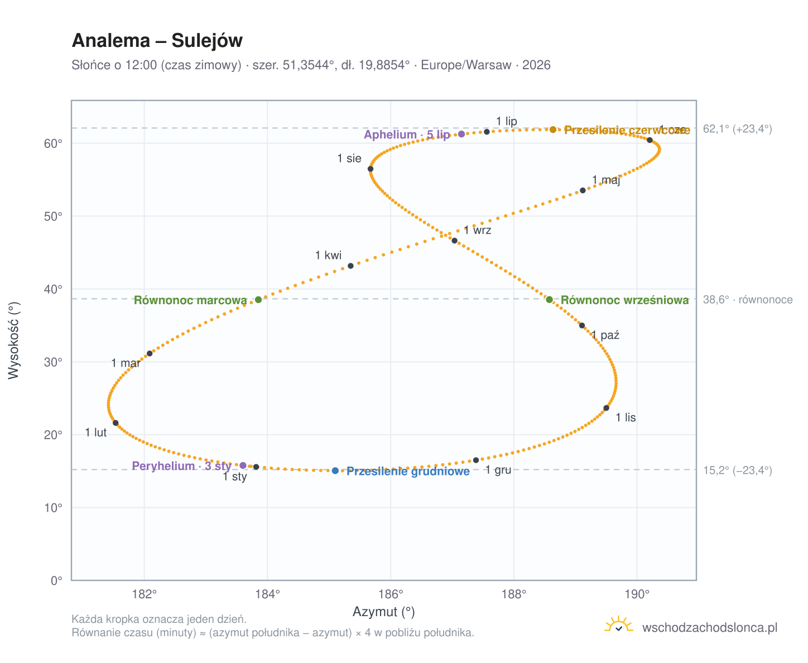Select the Równonoc marcowa green dot

click(x=258, y=300)
